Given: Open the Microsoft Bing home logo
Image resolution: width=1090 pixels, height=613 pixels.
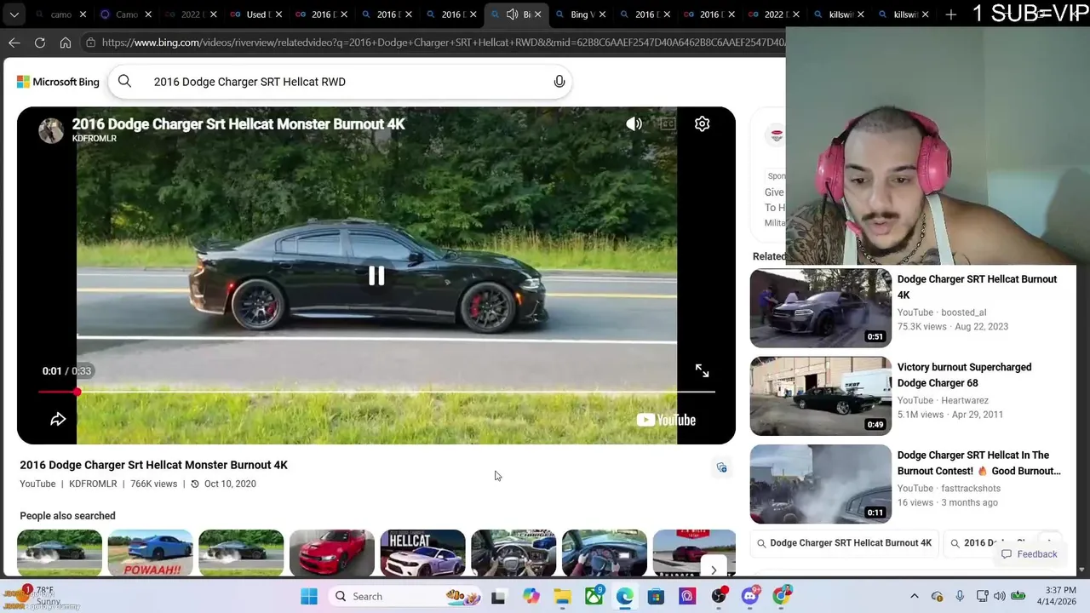Looking at the screenshot, I should tap(58, 82).
